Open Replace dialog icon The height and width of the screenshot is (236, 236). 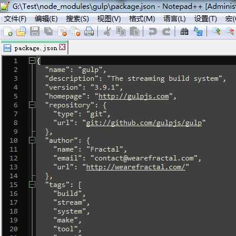(x=198, y=31)
